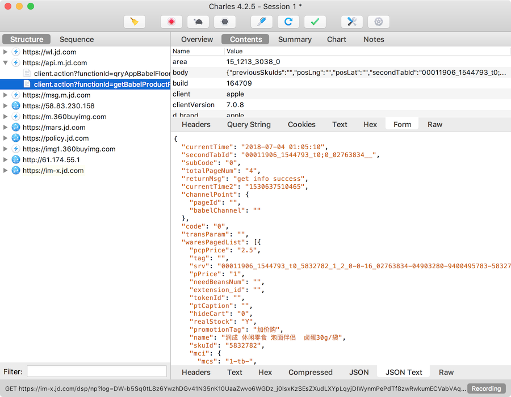Click the lightning icon of api.m.jd.com

[16, 62]
